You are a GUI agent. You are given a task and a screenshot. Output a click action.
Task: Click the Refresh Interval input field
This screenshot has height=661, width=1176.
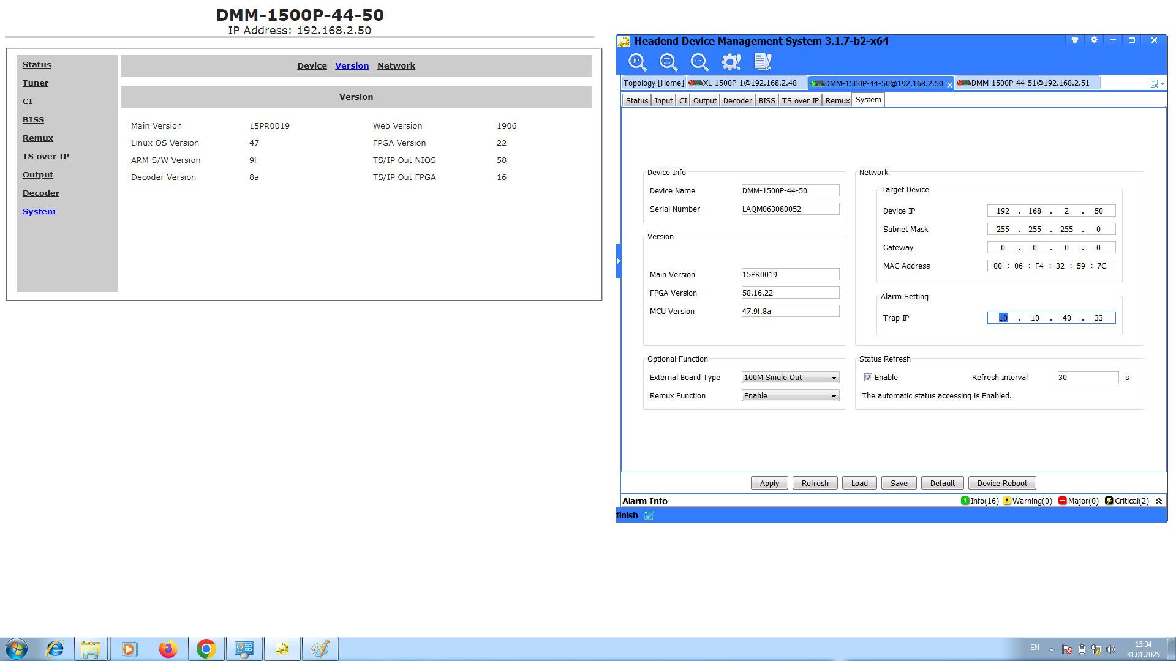pos(1088,378)
